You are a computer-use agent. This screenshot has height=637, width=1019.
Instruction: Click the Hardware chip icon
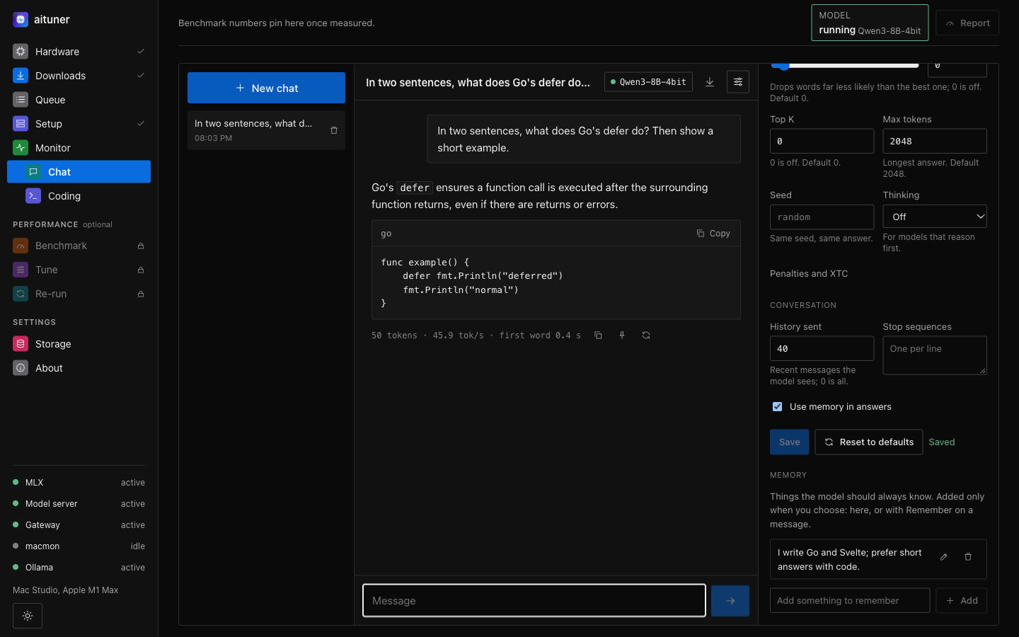(x=21, y=52)
